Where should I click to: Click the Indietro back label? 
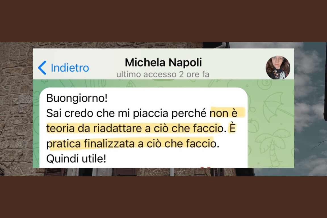[x=70, y=68]
